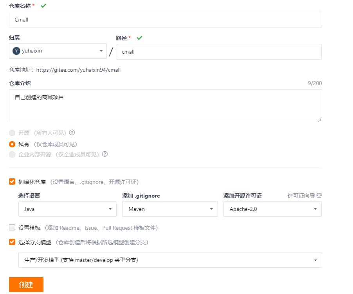Screen dimensions: 353x294
Task: Open the .gitignore Maven dropdown
Action: pos(170,209)
